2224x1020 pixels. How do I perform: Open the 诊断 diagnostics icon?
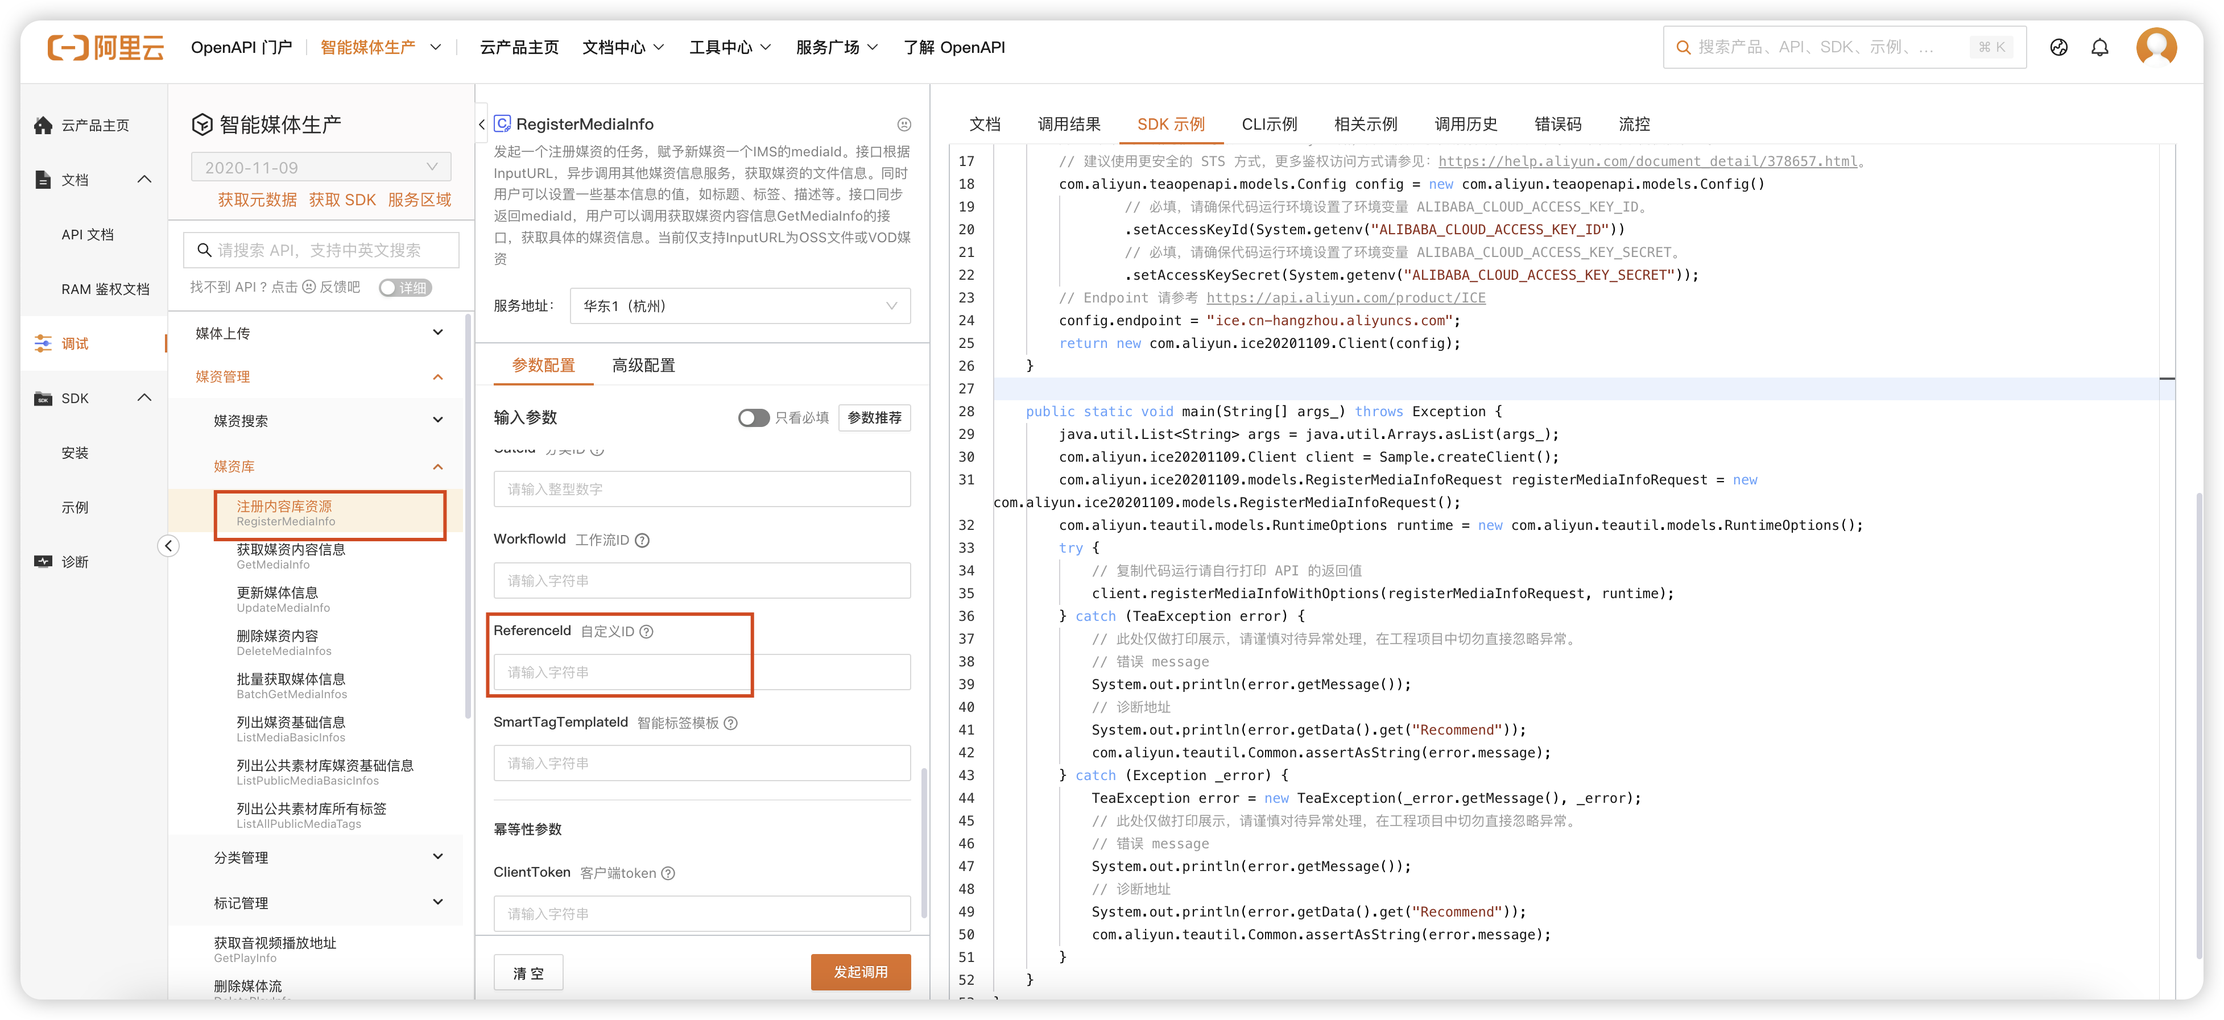(x=43, y=562)
